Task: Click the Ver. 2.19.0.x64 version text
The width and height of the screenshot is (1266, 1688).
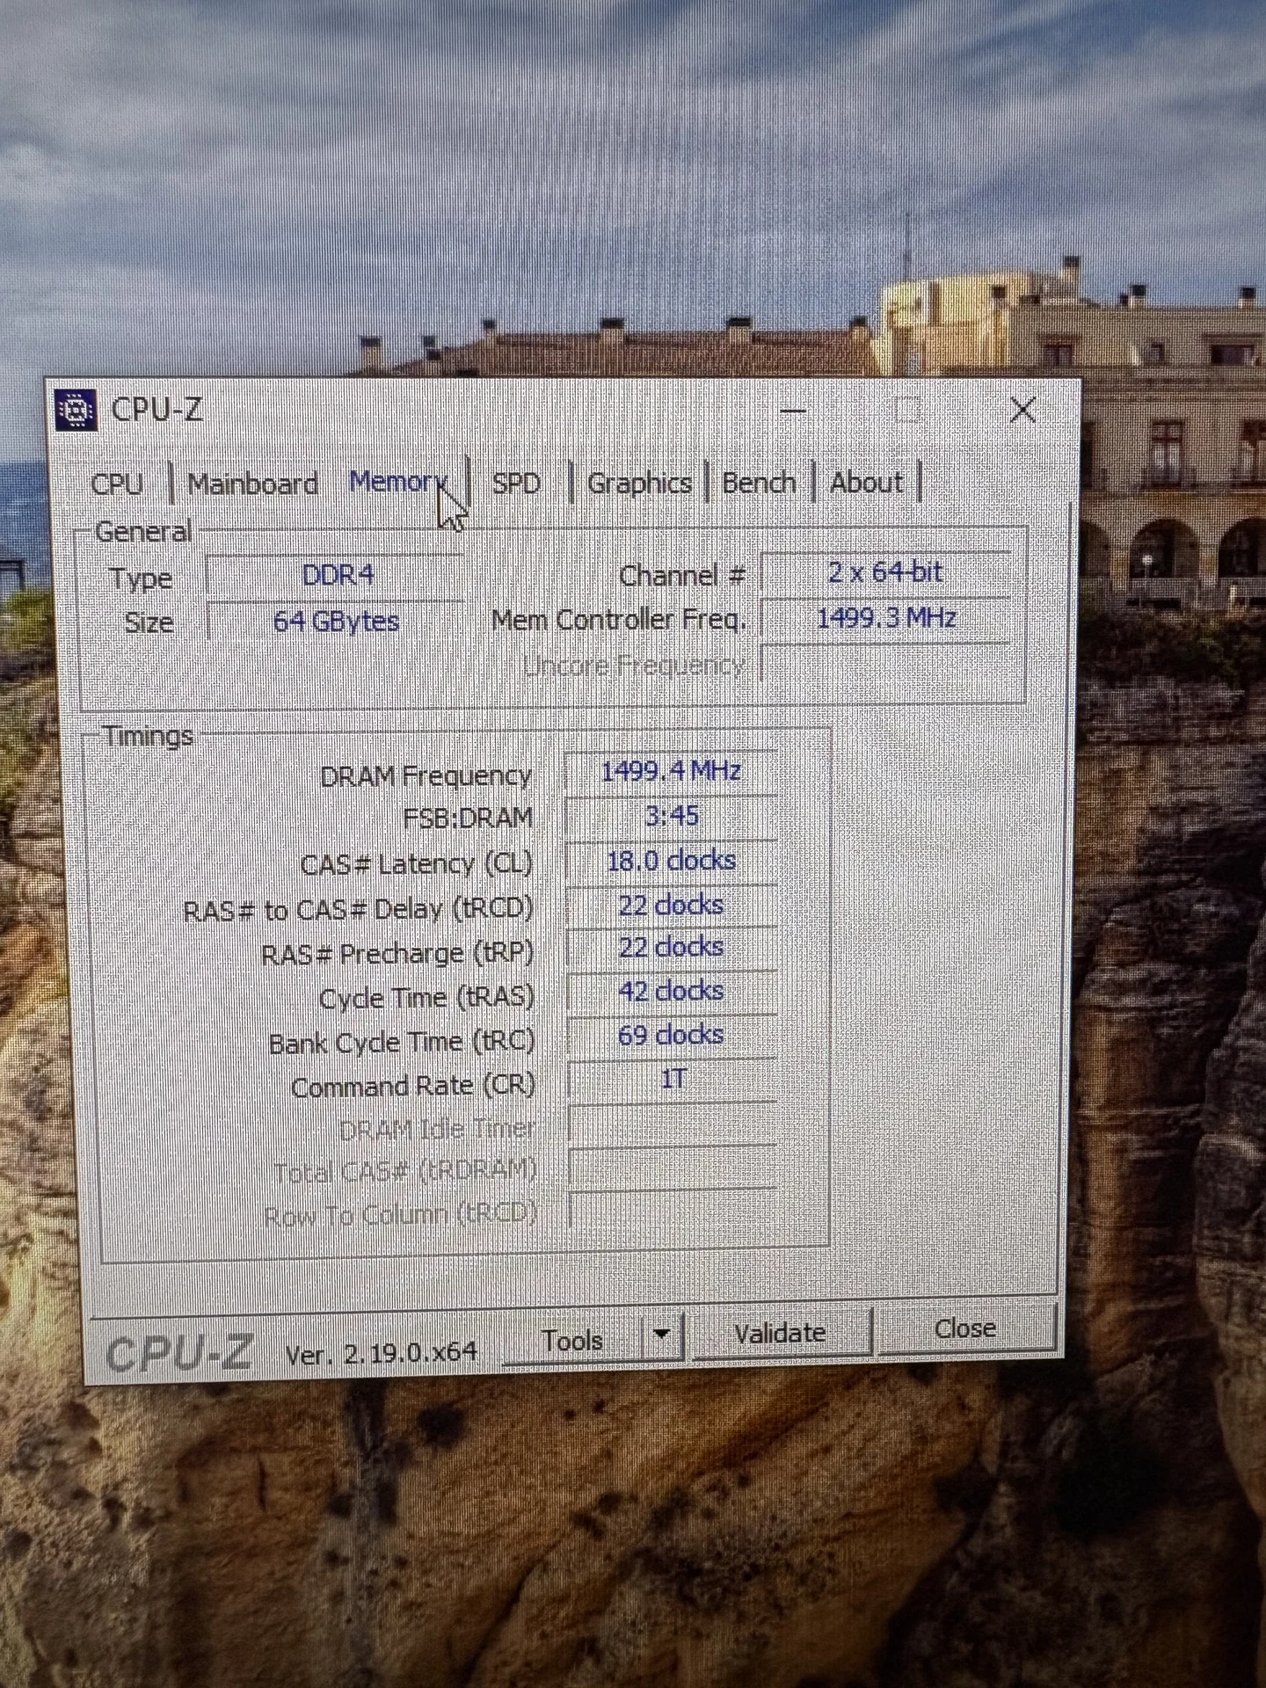Action: tap(382, 1352)
